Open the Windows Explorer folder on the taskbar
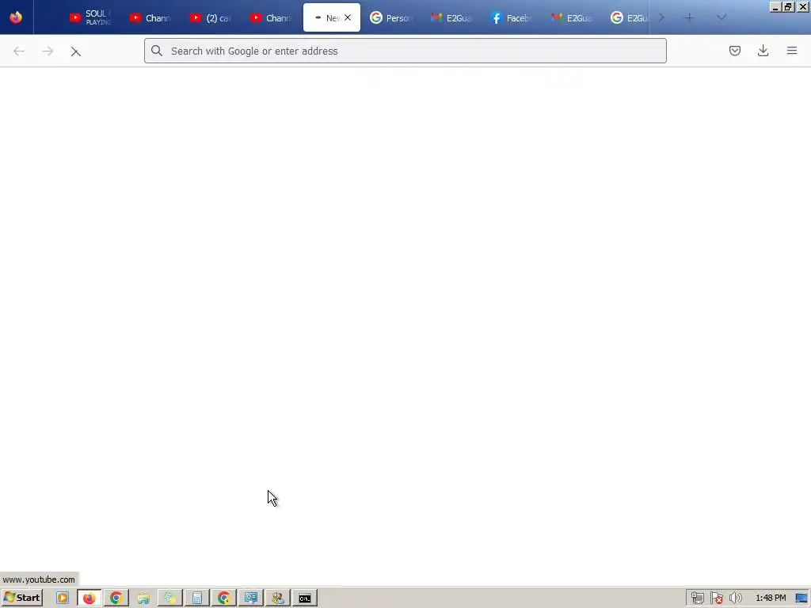Viewport: 811px width, 608px height. point(143,598)
